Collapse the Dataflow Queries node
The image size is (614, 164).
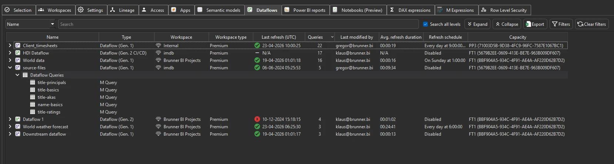click(x=17, y=75)
